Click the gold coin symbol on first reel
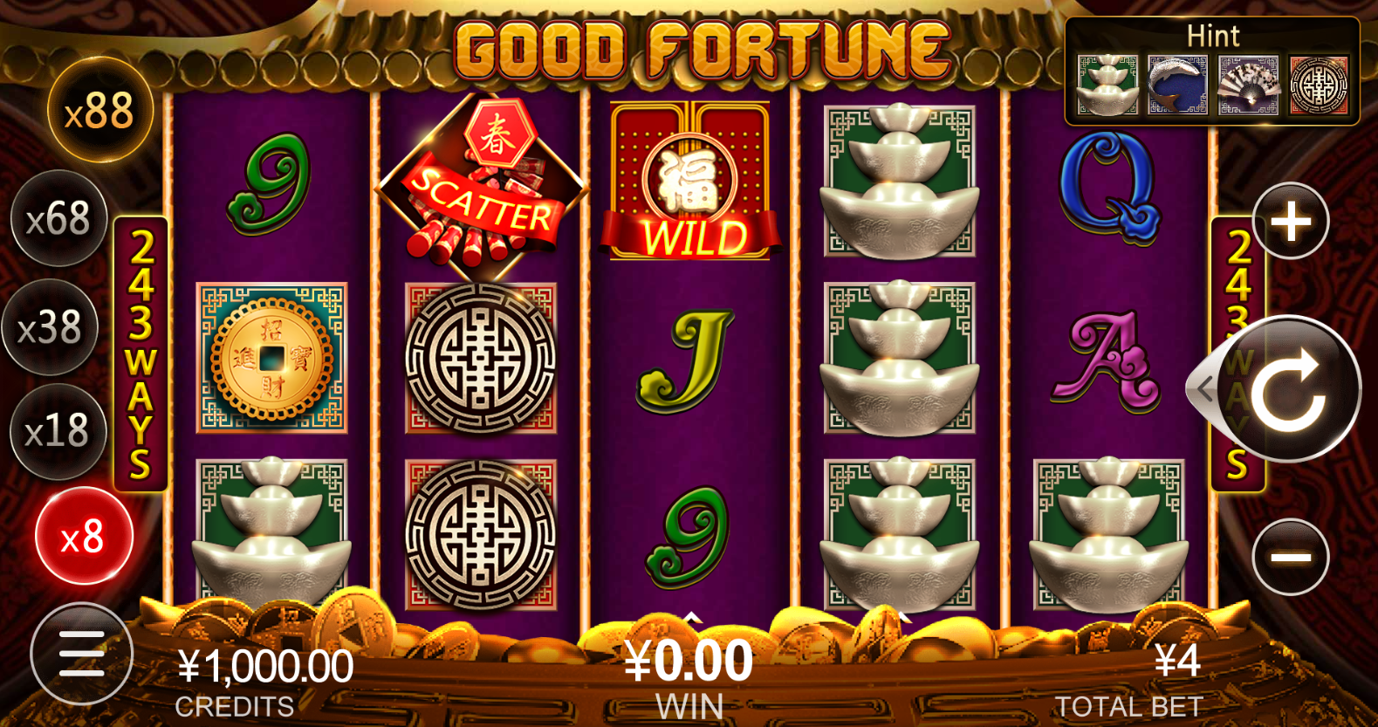The width and height of the screenshot is (1378, 727). click(x=271, y=358)
